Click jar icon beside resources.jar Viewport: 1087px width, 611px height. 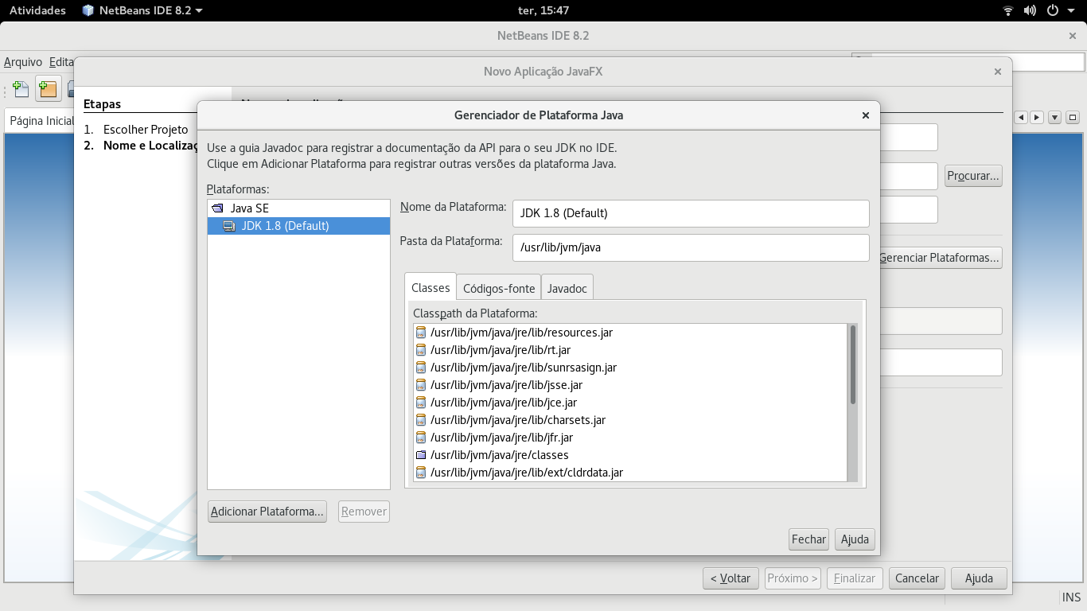[x=421, y=333]
